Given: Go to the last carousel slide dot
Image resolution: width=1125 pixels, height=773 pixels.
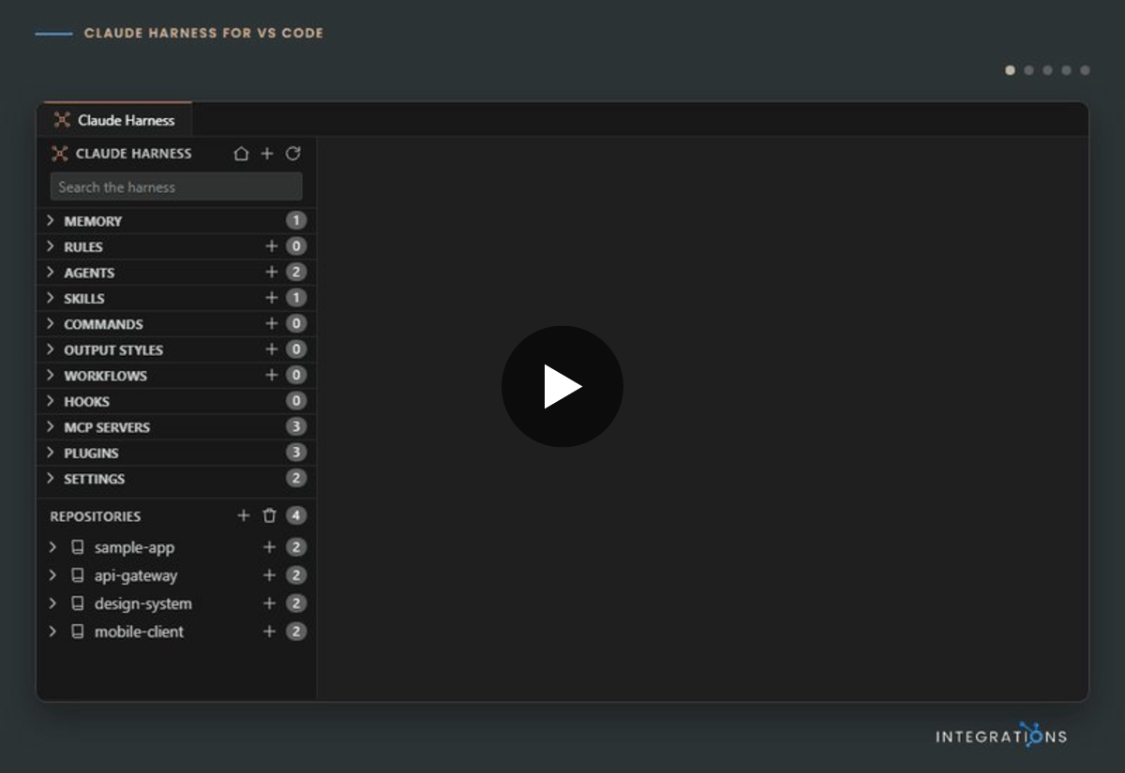Looking at the screenshot, I should pos(1085,70).
